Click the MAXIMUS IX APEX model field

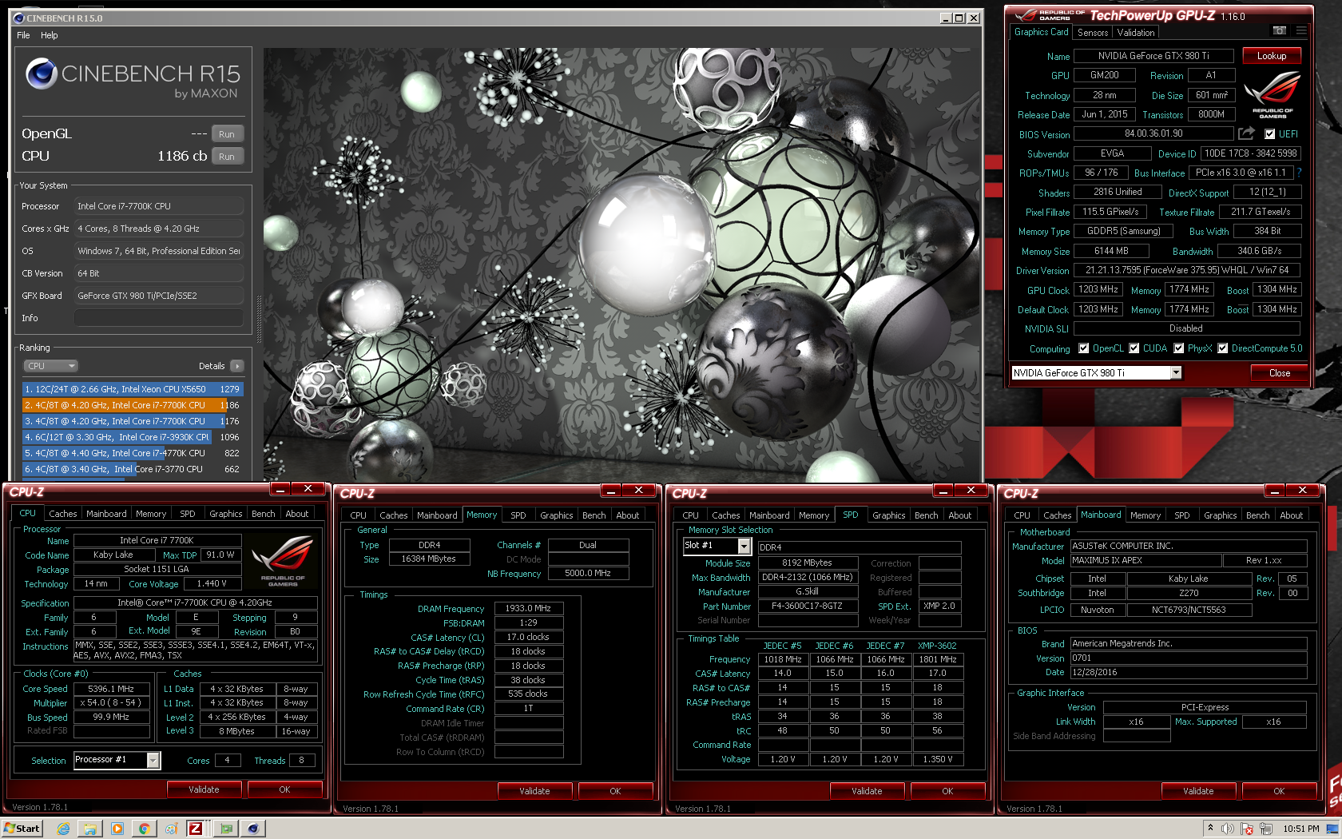[x=1145, y=561]
